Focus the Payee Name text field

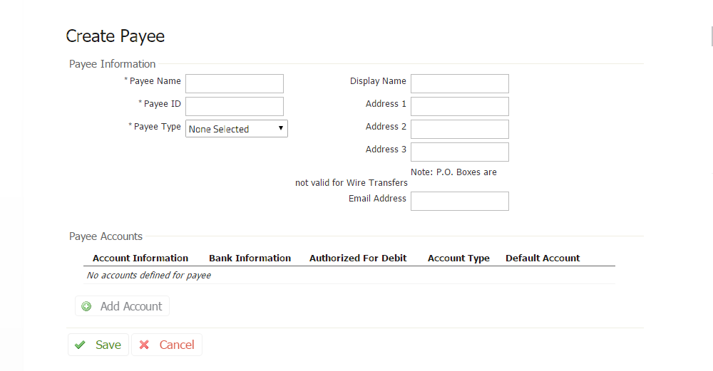(234, 83)
